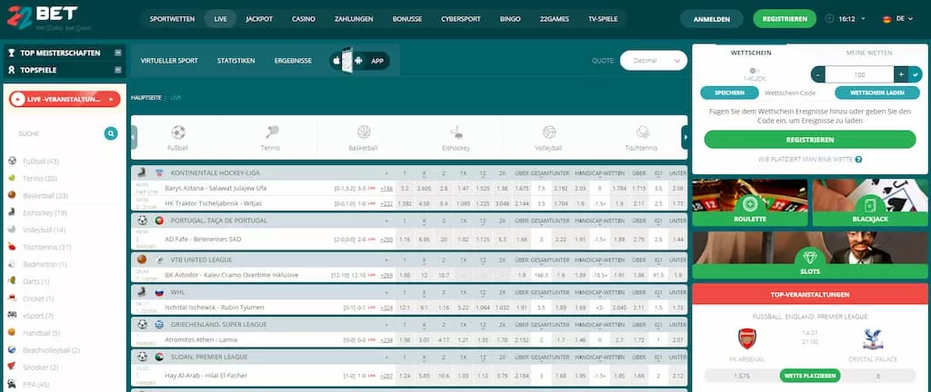
Task: Open the Bingo menu item
Action: click(x=510, y=19)
